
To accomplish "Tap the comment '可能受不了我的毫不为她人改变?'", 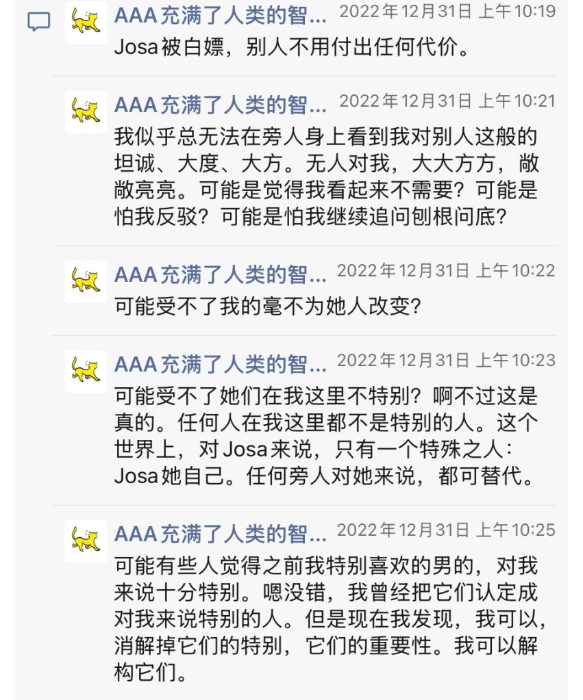I will tap(268, 307).
